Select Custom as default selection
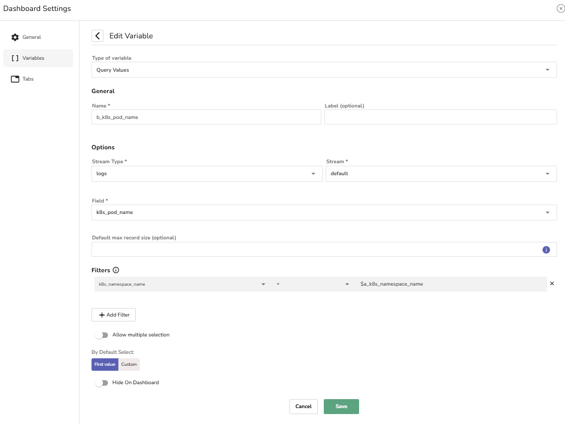Image resolution: width=565 pixels, height=424 pixels. (129, 364)
